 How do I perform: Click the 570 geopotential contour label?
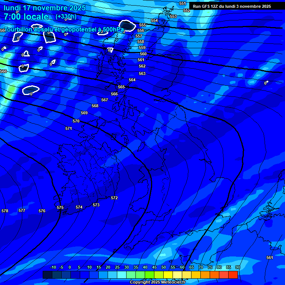(x=76, y=121)
